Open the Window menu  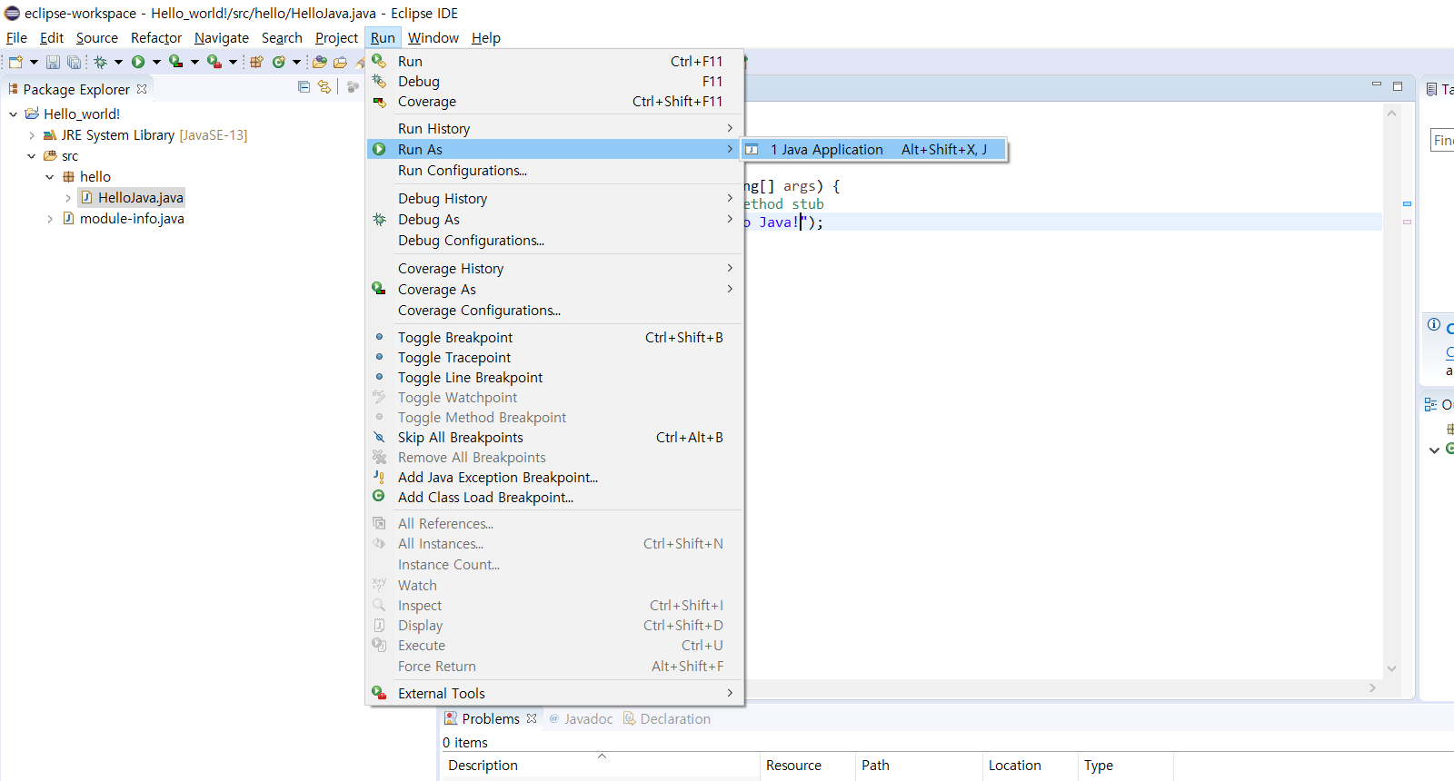[433, 38]
